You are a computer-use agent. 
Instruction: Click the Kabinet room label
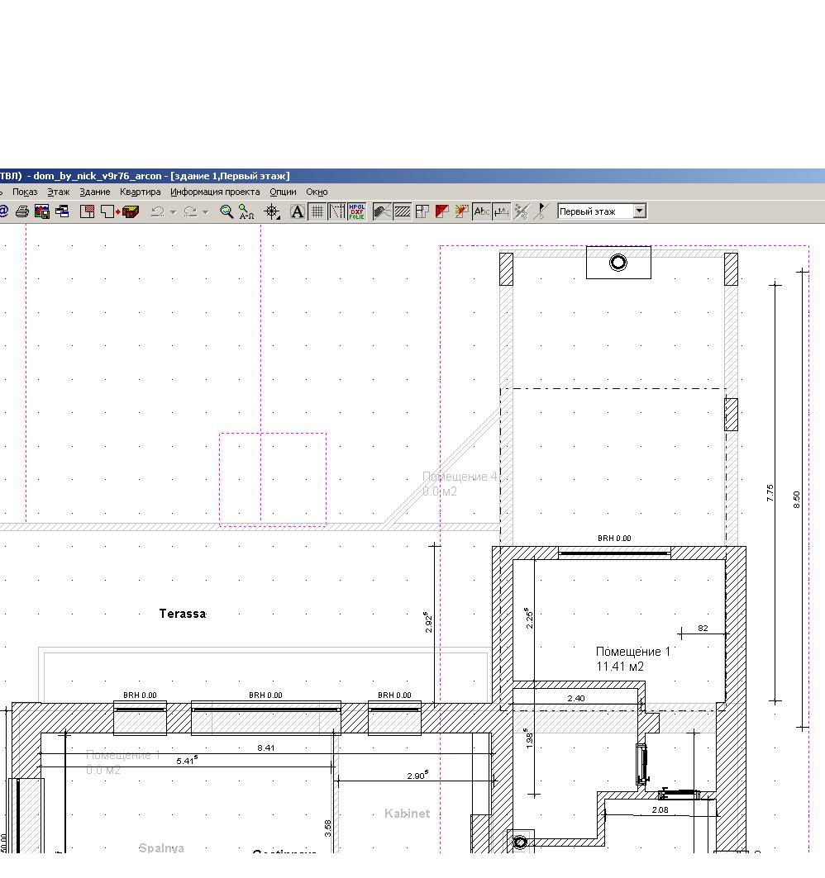407,813
